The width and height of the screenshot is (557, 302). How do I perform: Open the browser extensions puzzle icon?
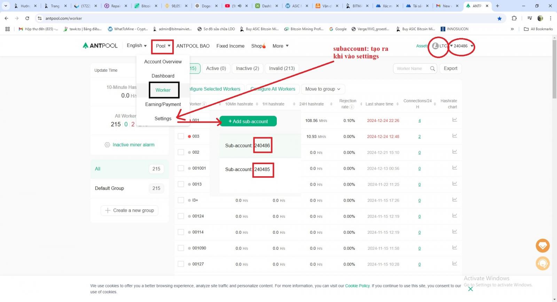pos(514,18)
